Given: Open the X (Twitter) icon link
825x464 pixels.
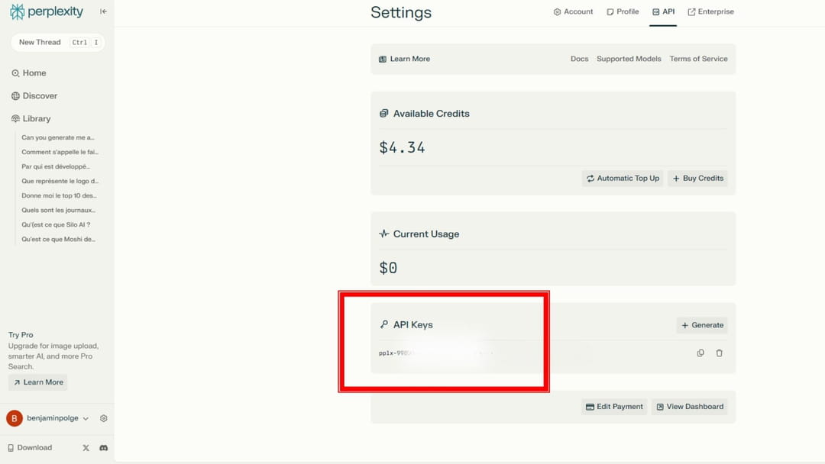Looking at the screenshot, I should [86, 448].
